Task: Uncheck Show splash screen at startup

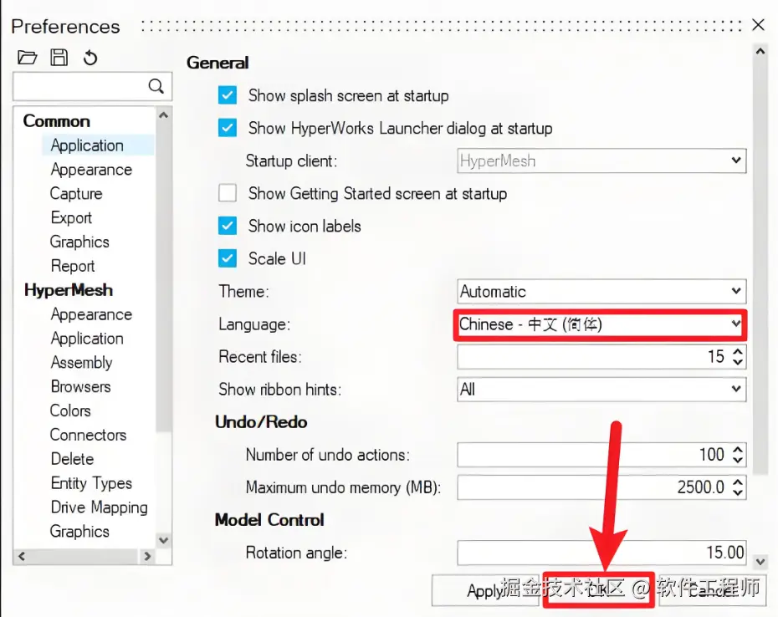Action: 228,95
